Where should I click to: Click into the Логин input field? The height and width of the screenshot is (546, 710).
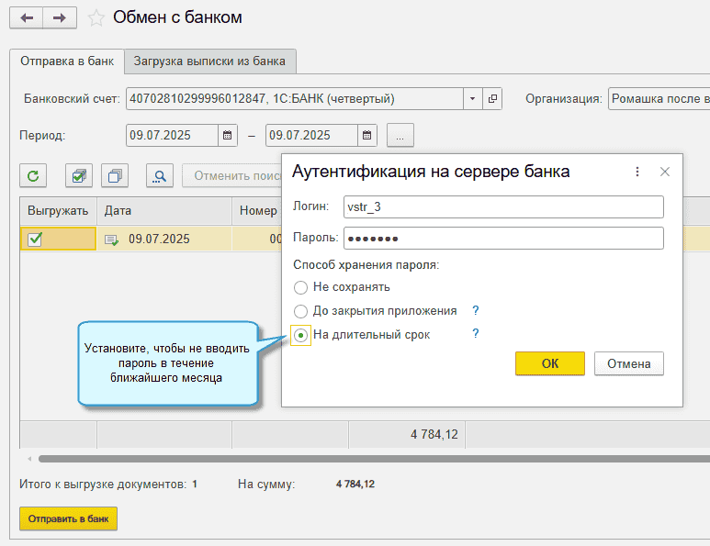pos(502,207)
